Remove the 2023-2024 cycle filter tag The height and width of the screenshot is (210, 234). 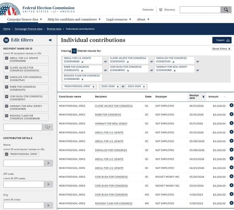click(x=144, y=87)
